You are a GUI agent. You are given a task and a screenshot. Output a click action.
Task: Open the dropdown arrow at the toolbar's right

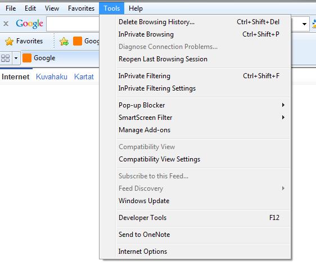coord(304,24)
